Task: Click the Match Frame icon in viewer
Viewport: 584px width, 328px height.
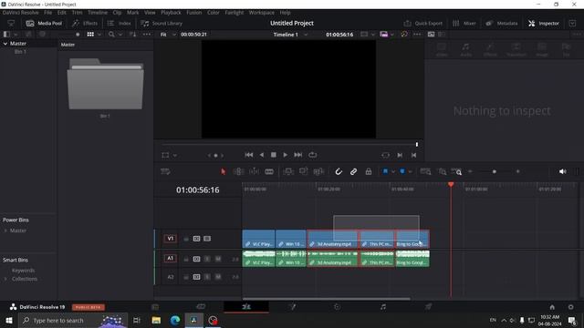Action: pyautogui.click(x=385, y=155)
